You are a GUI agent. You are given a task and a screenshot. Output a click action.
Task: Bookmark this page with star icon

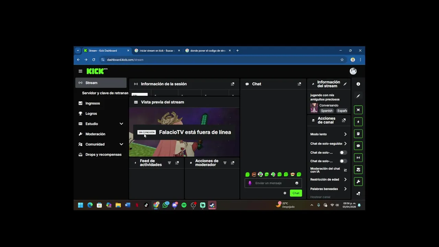[x=342, y=60]
